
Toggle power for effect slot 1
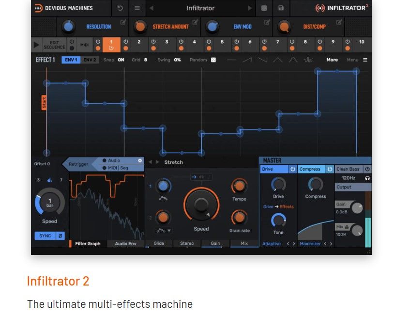(98, 42)
